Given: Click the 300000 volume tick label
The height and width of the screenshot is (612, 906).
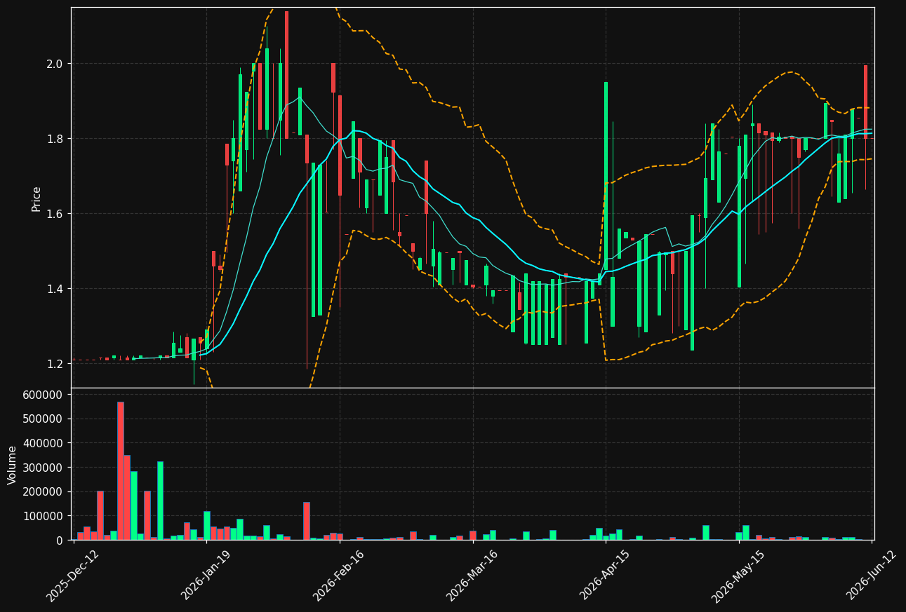Looking at the screenshot, I should [x=44, y=468].
